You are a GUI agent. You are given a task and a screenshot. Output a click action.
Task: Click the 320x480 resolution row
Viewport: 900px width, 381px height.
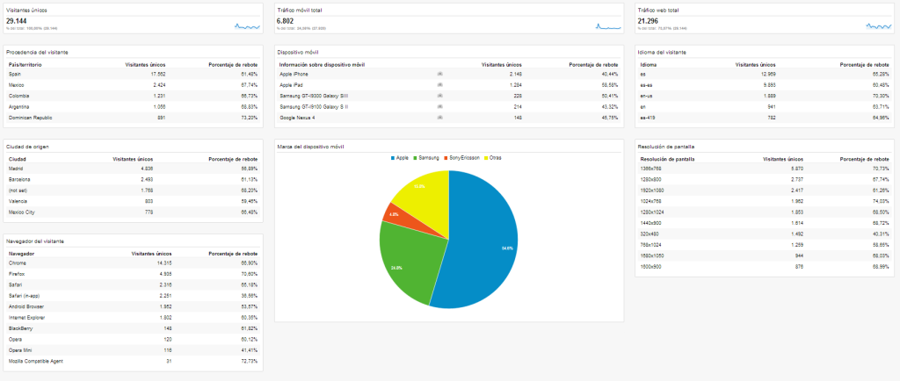766,234
